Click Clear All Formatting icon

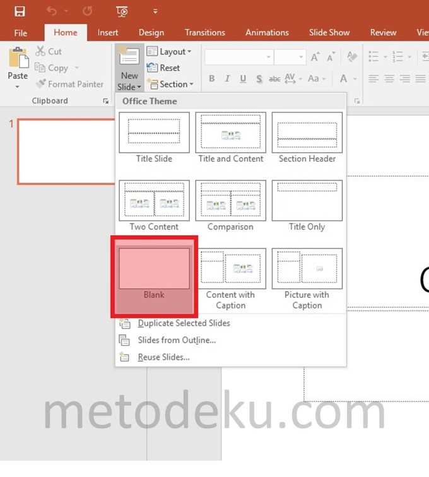coord(352,57)
